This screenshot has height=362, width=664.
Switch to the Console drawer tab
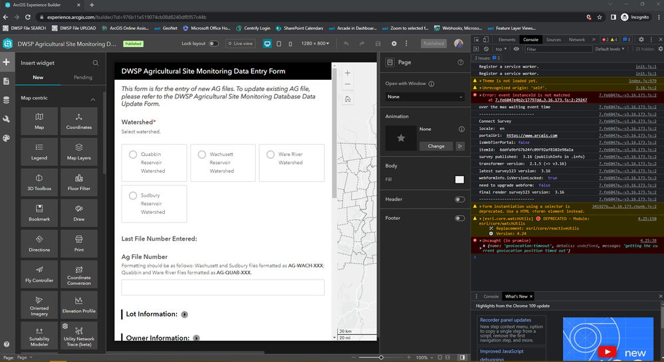[491, 296]
